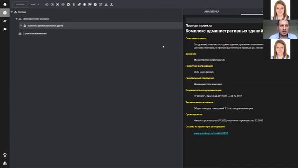Image resolution: width=298 pixels, height=168 pixels.
Task: Collapse the Холдинг tree node
Action: coord(12,12)
